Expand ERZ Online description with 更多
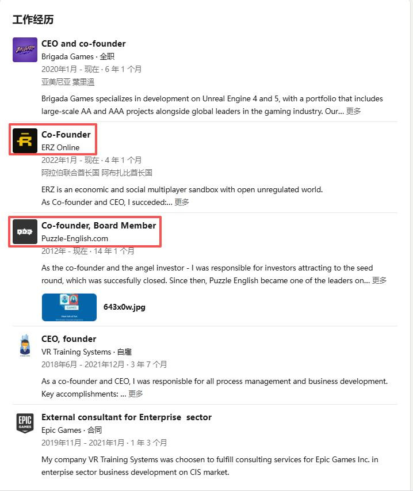The width and height of the screenshot is (413, 491). pos(181,202)
